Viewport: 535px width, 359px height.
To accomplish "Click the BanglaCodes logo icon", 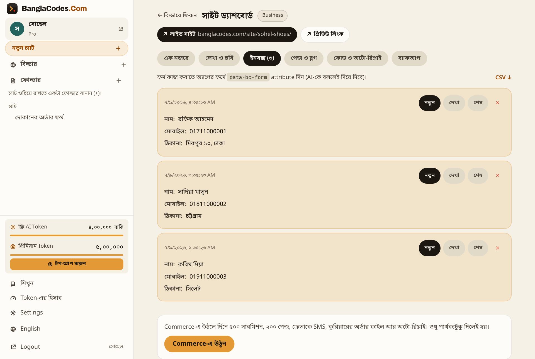I will 12,9.
